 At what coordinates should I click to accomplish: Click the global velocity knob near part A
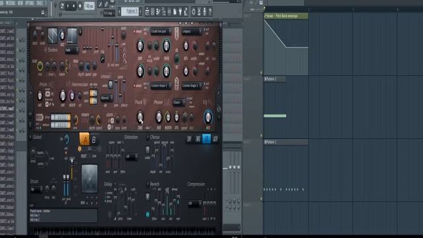[x=66, y=139]
